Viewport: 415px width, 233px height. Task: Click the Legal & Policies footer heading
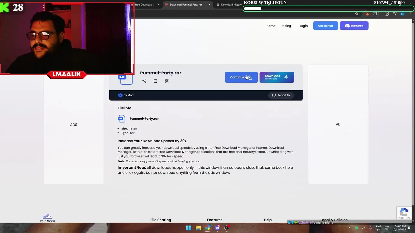pos(334,220)
